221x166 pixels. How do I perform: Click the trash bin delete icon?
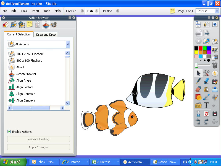pyautogui.click(x=215, y=65)
